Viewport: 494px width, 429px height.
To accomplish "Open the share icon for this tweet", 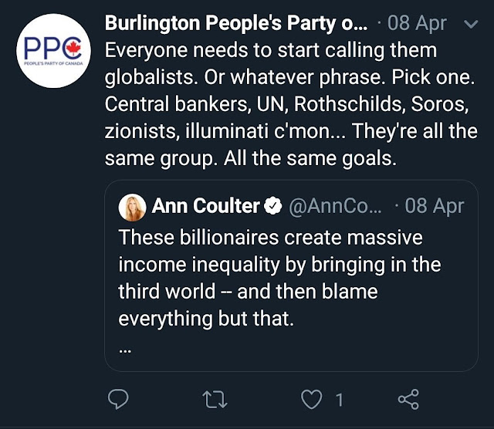I will pos(408,399).
